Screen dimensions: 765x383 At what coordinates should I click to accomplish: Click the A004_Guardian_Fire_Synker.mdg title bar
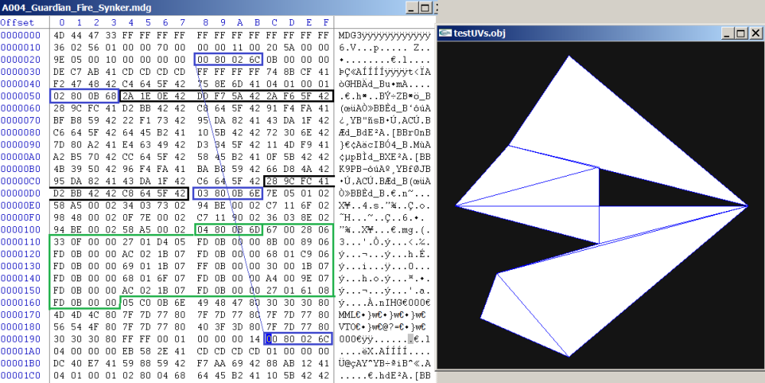(191, 7)
